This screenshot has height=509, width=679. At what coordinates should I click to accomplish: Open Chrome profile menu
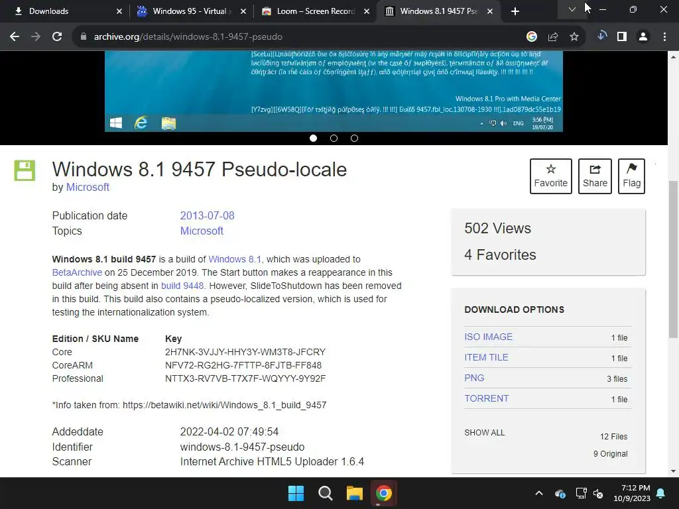coord(643,37)
